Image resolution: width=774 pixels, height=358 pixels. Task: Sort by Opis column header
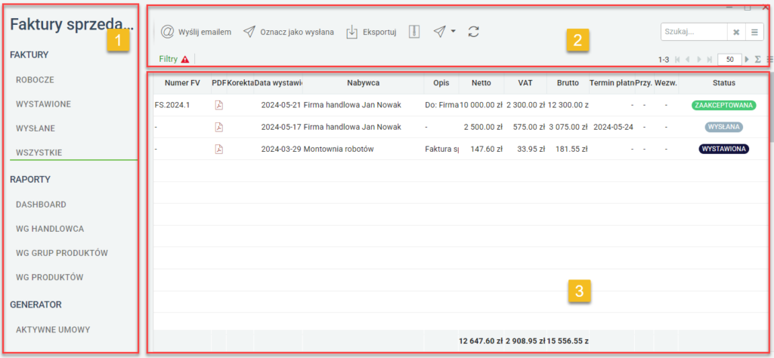[441, 83]
